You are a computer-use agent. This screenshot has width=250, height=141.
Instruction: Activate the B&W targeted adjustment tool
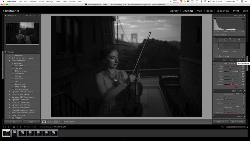pos(214,64)
